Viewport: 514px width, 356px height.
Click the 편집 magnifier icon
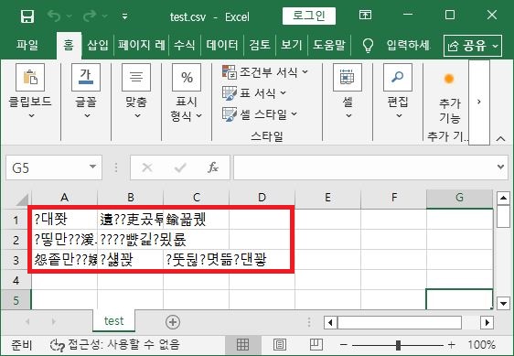[x=398, y=78]
